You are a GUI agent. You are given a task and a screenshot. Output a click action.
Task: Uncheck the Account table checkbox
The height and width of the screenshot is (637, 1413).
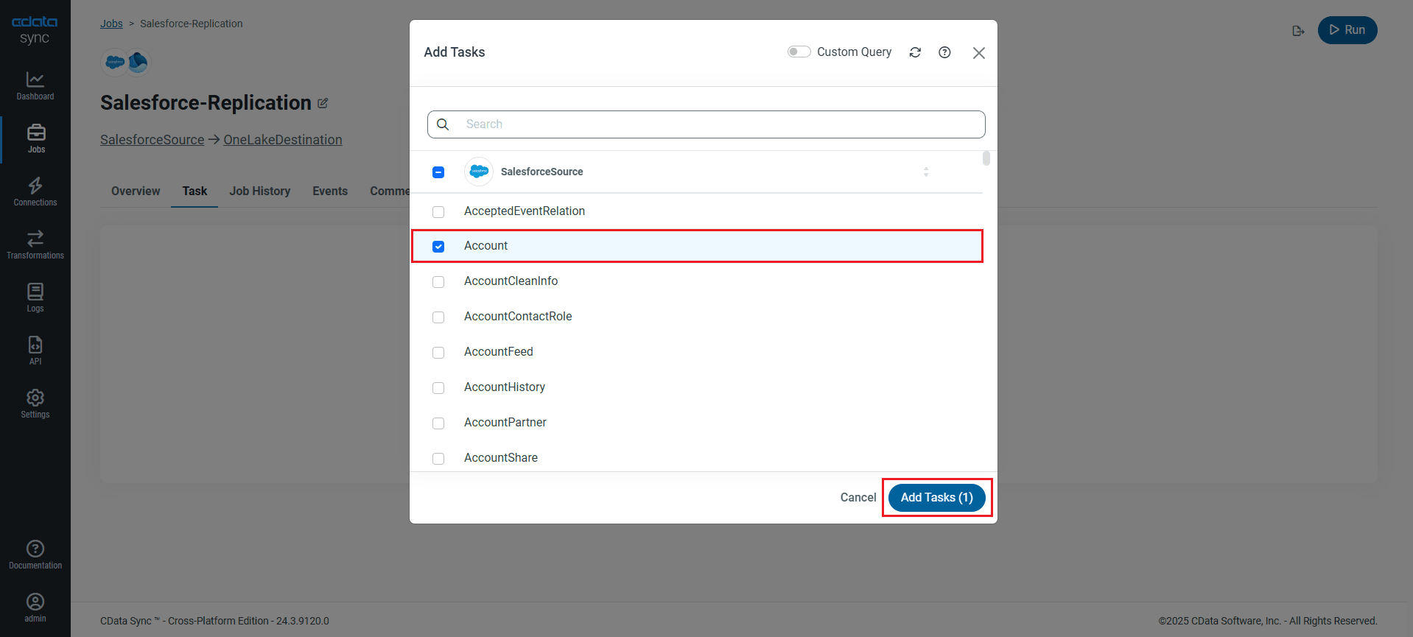[x=438, y=247]
